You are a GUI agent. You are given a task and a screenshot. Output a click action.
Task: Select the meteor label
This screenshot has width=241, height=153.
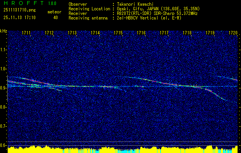click(54, 12)
